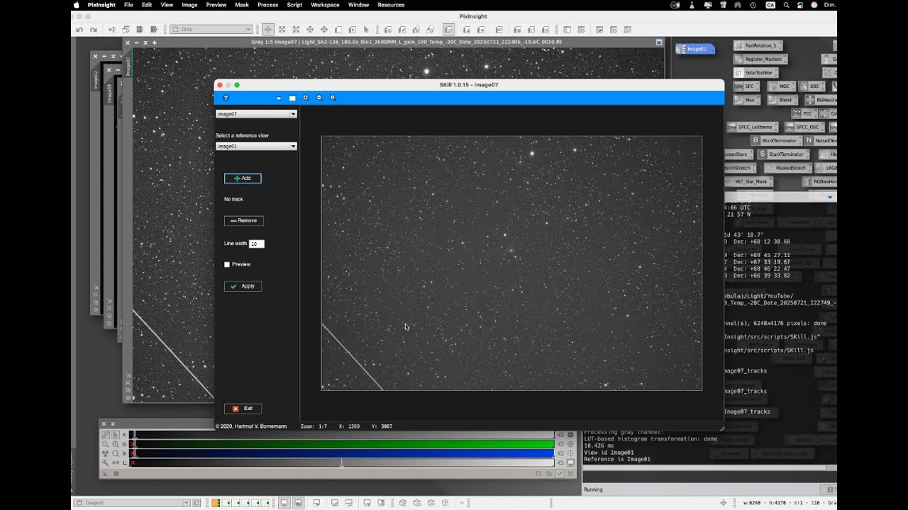The height and width of the screenshot is (510, 908).
Task: Expand the blue dropdown arrow in process icons area
Action: coord(830,197)
